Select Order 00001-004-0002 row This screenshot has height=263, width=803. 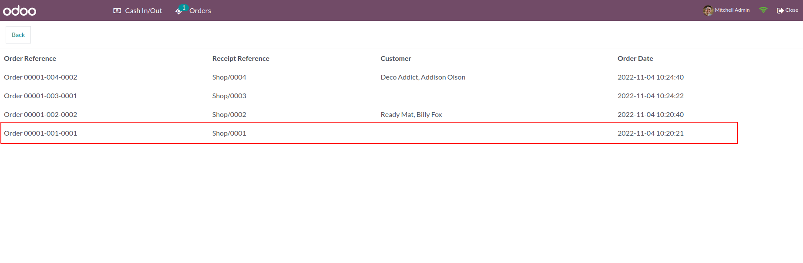(x=369, y=77)
